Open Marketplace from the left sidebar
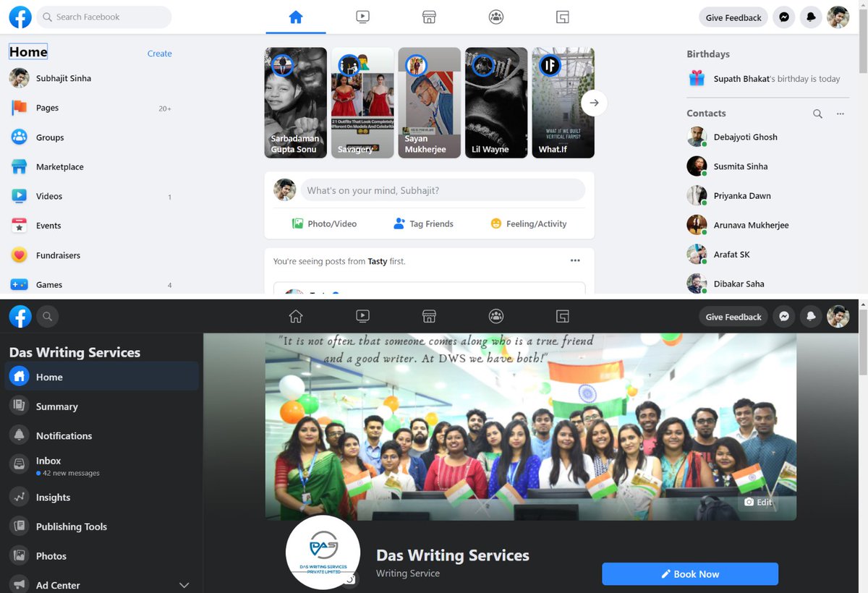This screenshot has height=593, width=868. tap(90, 167)
